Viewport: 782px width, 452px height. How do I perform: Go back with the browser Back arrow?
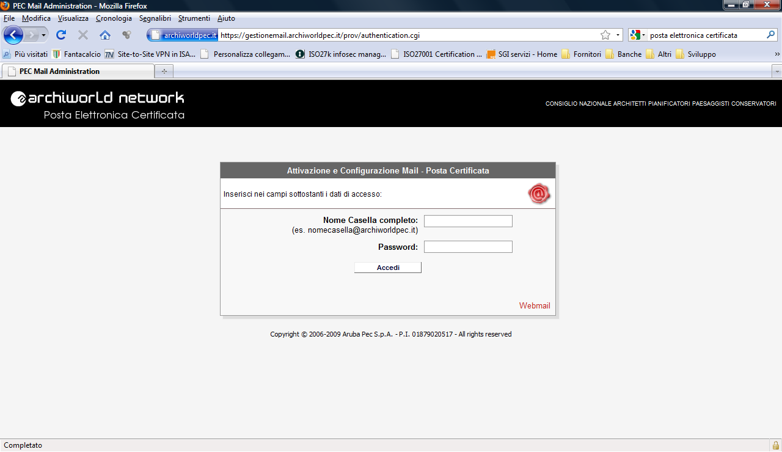[x=13, y=35]
